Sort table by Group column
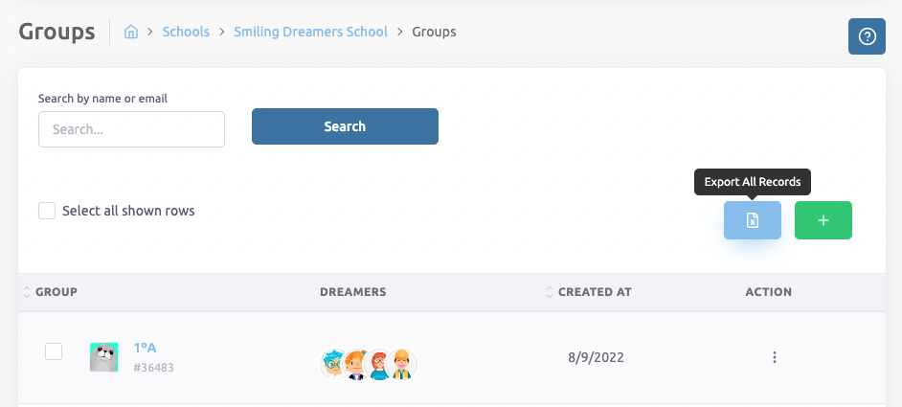902x407 pixels. coord(56,292)
